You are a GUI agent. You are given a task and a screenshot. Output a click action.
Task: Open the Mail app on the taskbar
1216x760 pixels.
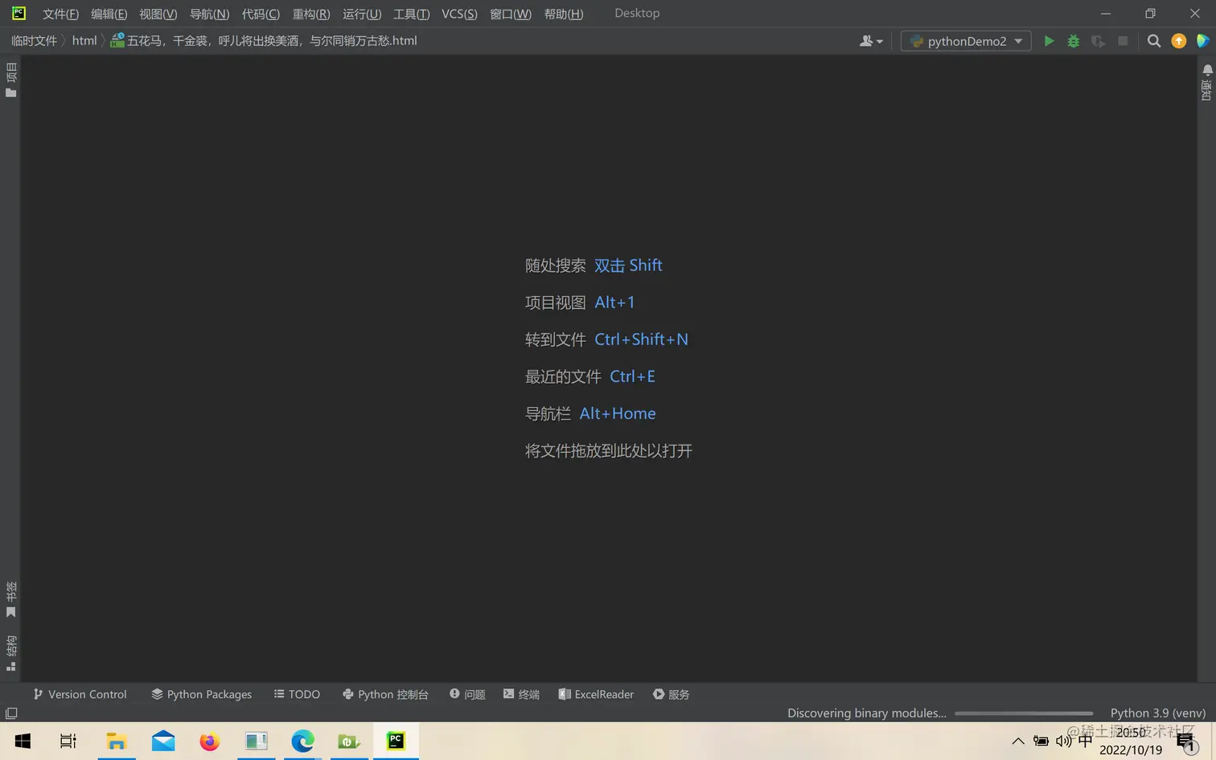(x=163, y=741)
